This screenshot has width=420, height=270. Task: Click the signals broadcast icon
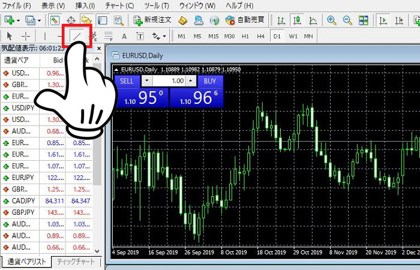[x=214, y=20]
